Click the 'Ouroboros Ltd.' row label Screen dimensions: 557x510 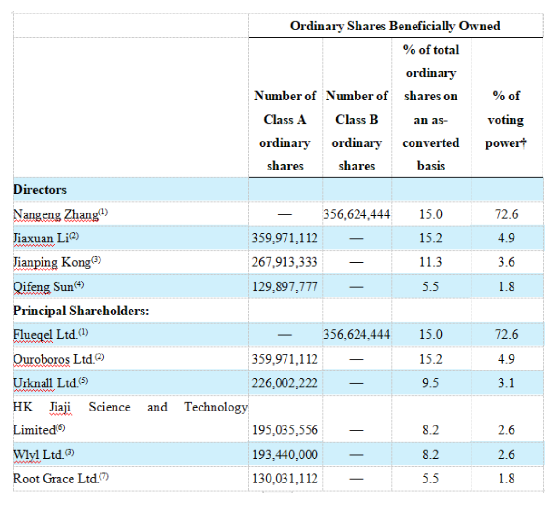point(54,359)
